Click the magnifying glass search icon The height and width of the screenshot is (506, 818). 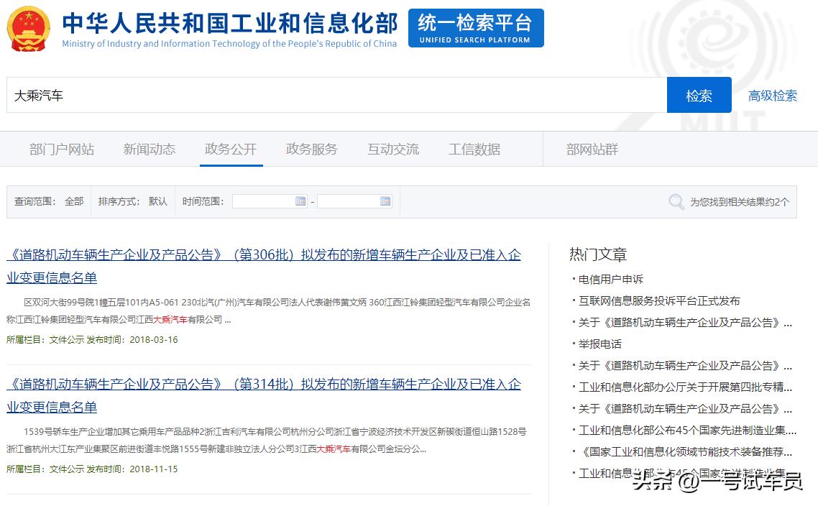(676, 202)
